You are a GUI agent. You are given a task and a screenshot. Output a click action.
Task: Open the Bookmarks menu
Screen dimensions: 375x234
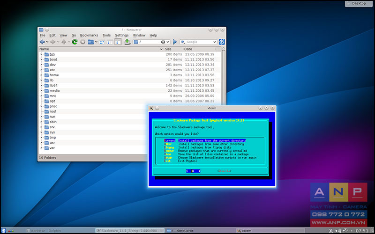pos(89,36)
